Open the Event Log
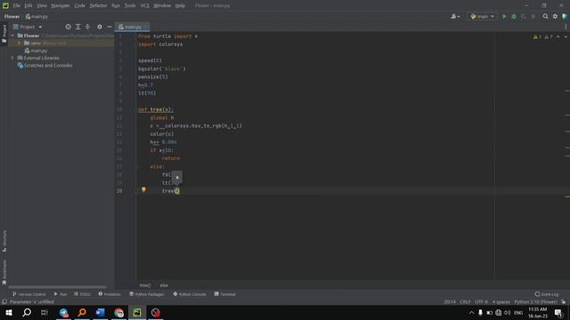This screenshot has width=570, height=320. [x=547, y=294]
